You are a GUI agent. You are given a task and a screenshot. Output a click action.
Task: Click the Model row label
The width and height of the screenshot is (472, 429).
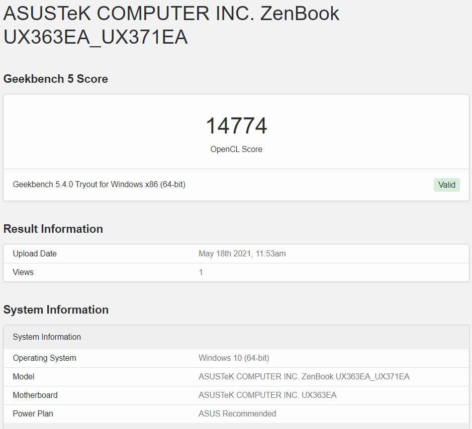pos(24,377)
